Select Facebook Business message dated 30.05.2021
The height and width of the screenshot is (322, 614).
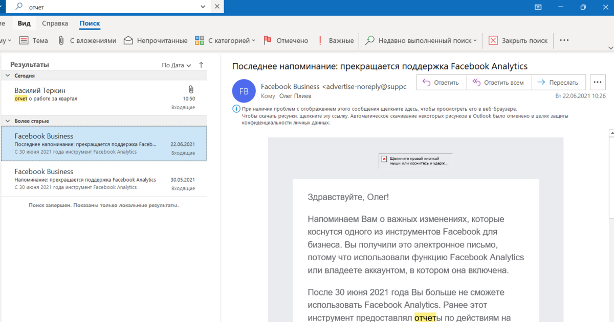[104, 180]
